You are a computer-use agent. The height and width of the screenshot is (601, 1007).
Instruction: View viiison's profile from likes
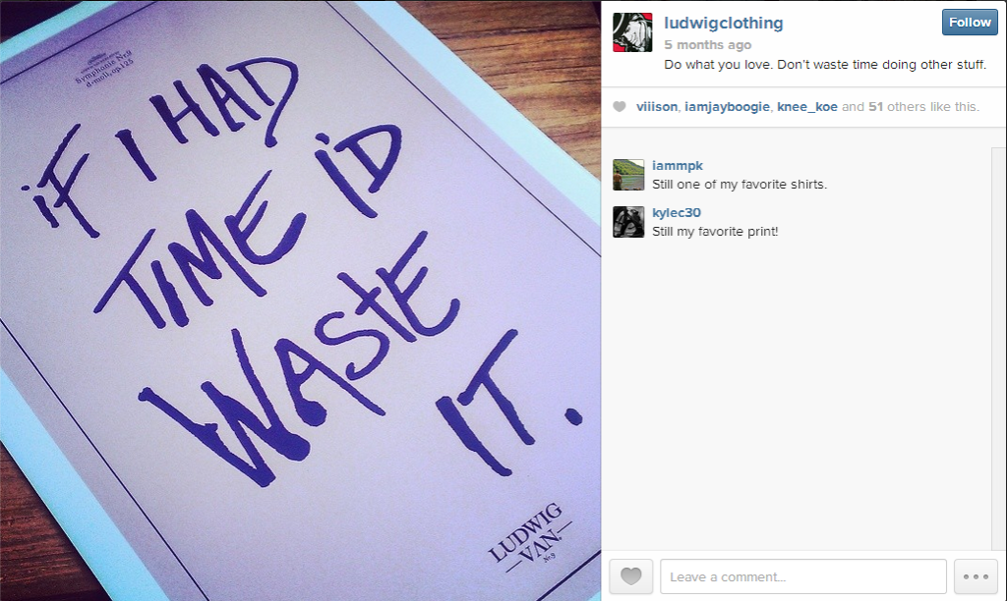pyautogui.click(x=656, y=106)
